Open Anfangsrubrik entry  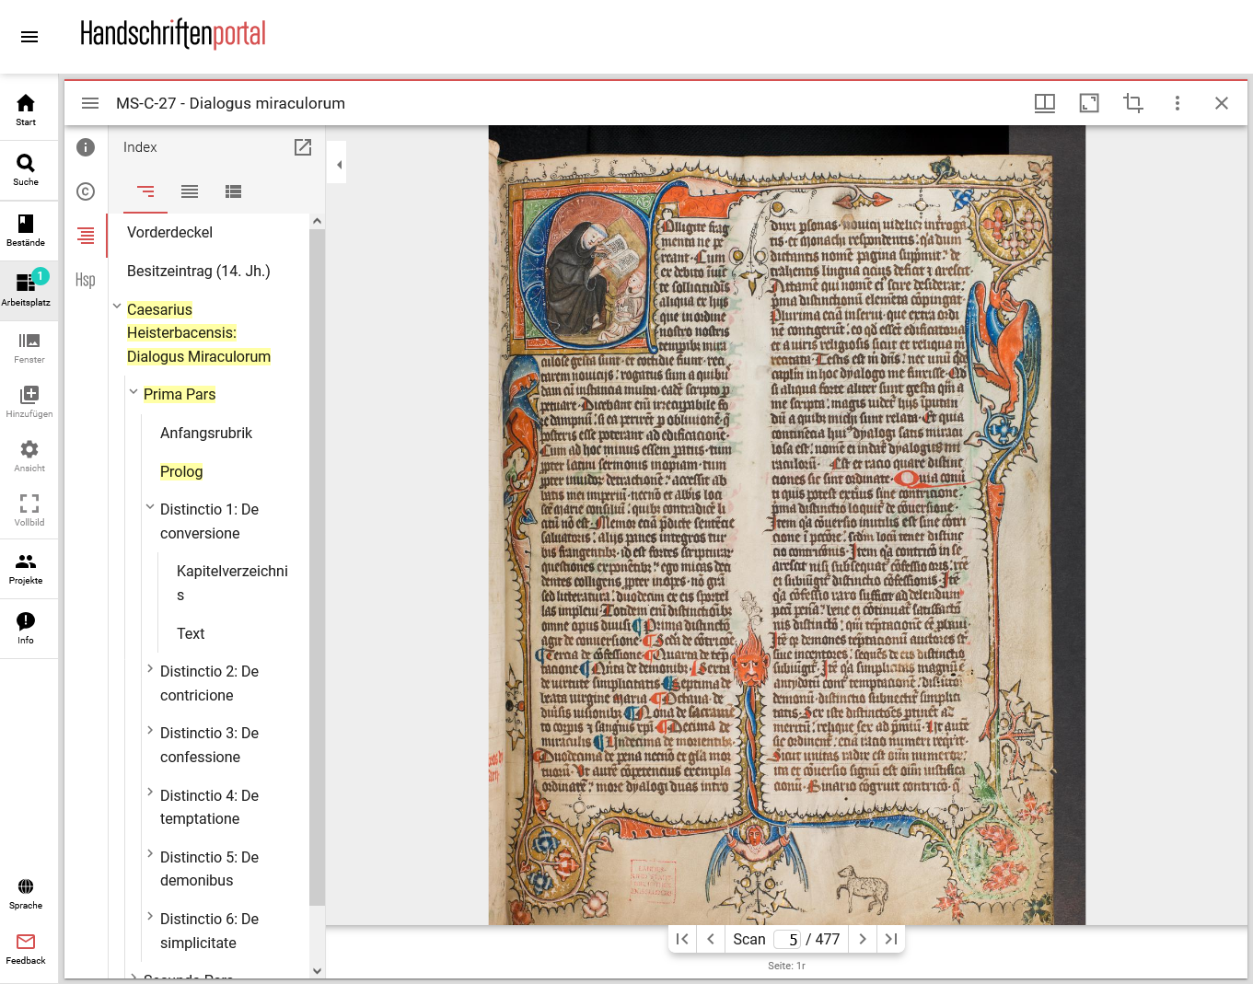(x=206, y=433)
